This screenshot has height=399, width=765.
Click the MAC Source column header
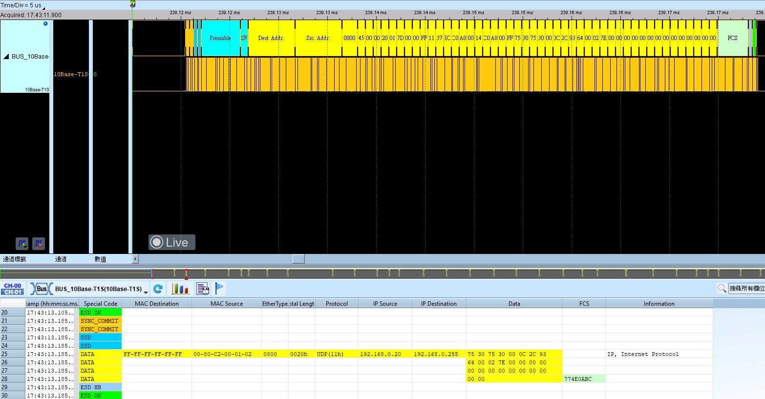point(227,304)
